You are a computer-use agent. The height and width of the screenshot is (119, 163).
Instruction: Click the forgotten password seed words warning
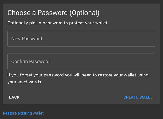pyautogui.click(x=78, y=78)
